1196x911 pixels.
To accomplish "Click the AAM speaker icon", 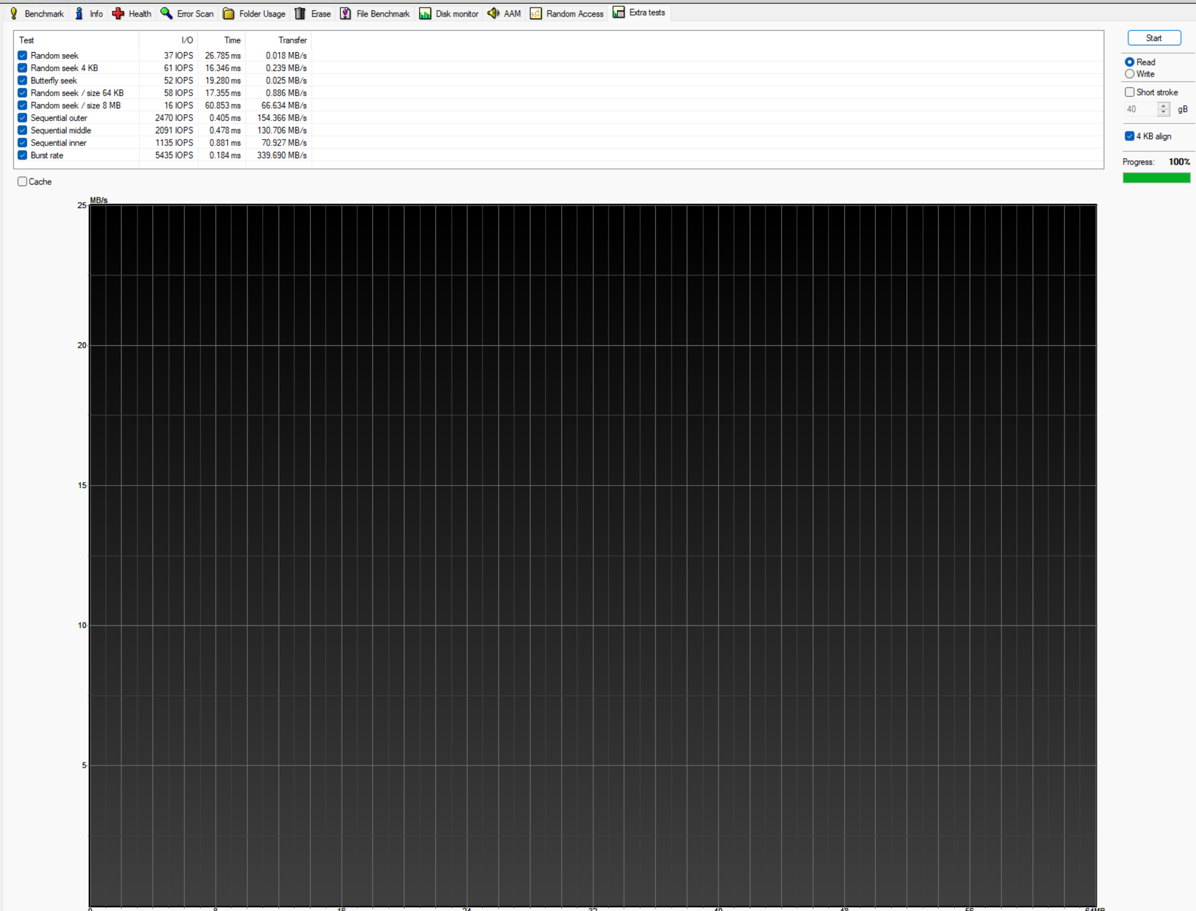I will [x=493, y=14].
